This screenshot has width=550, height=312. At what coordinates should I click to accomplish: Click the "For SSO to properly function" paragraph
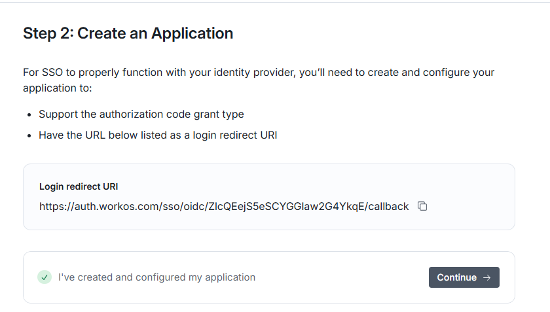coord(259,73)
